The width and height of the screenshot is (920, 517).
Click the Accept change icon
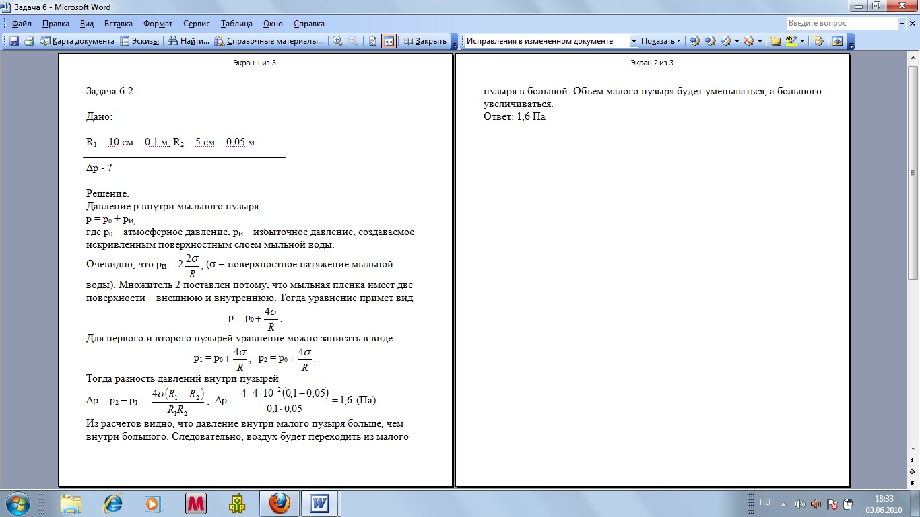click(x=726, y=41)
